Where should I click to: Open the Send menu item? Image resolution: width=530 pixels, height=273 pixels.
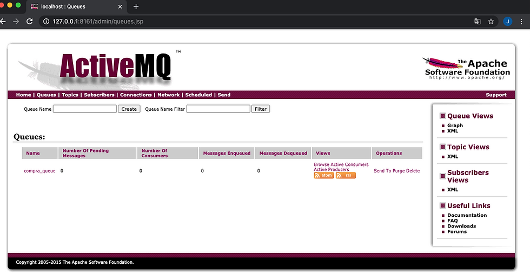tap(224, 95)
